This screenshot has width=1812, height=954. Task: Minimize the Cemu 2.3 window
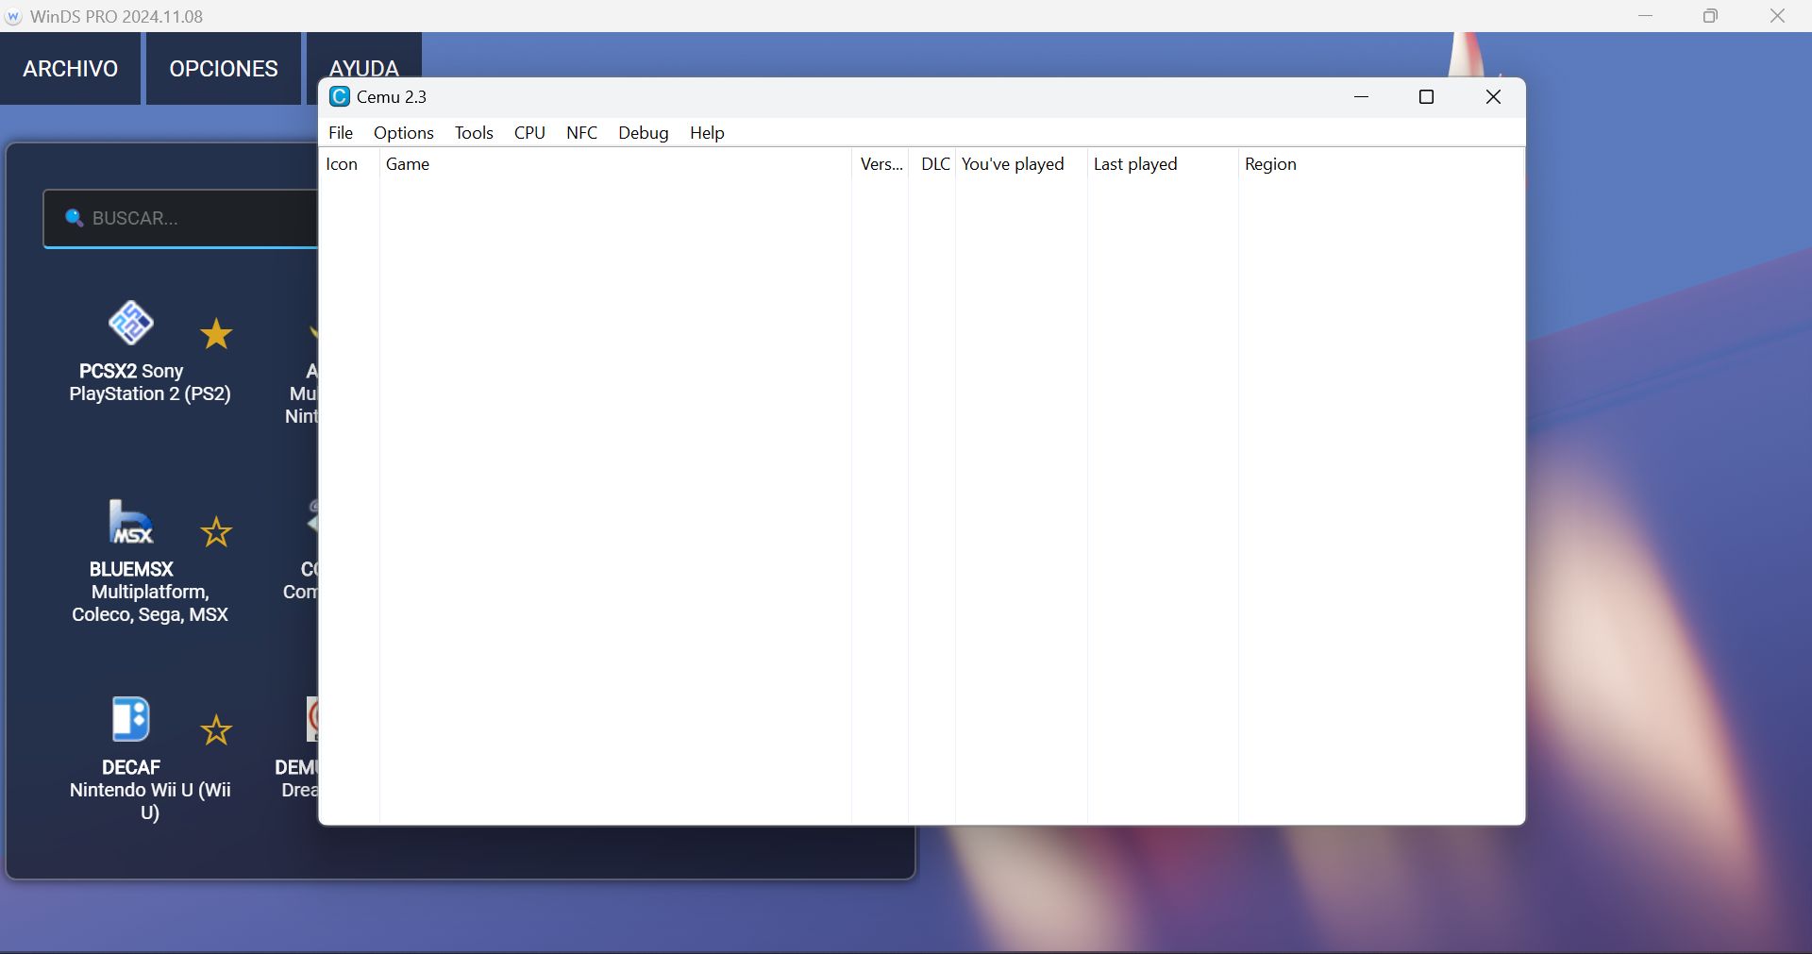tap(1362, 97)
